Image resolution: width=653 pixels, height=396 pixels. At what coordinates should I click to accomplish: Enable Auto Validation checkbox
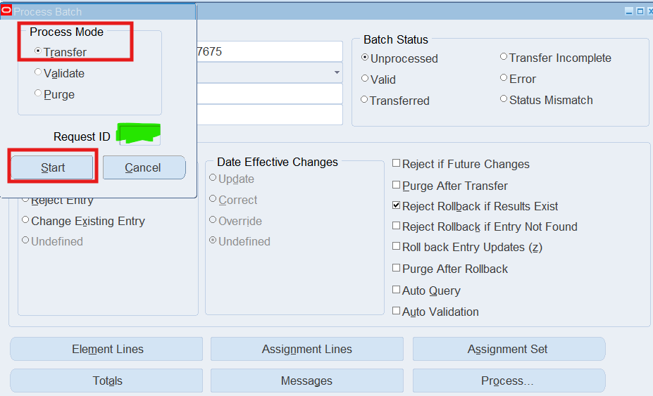pyautogui.click(x=396, y=312)
